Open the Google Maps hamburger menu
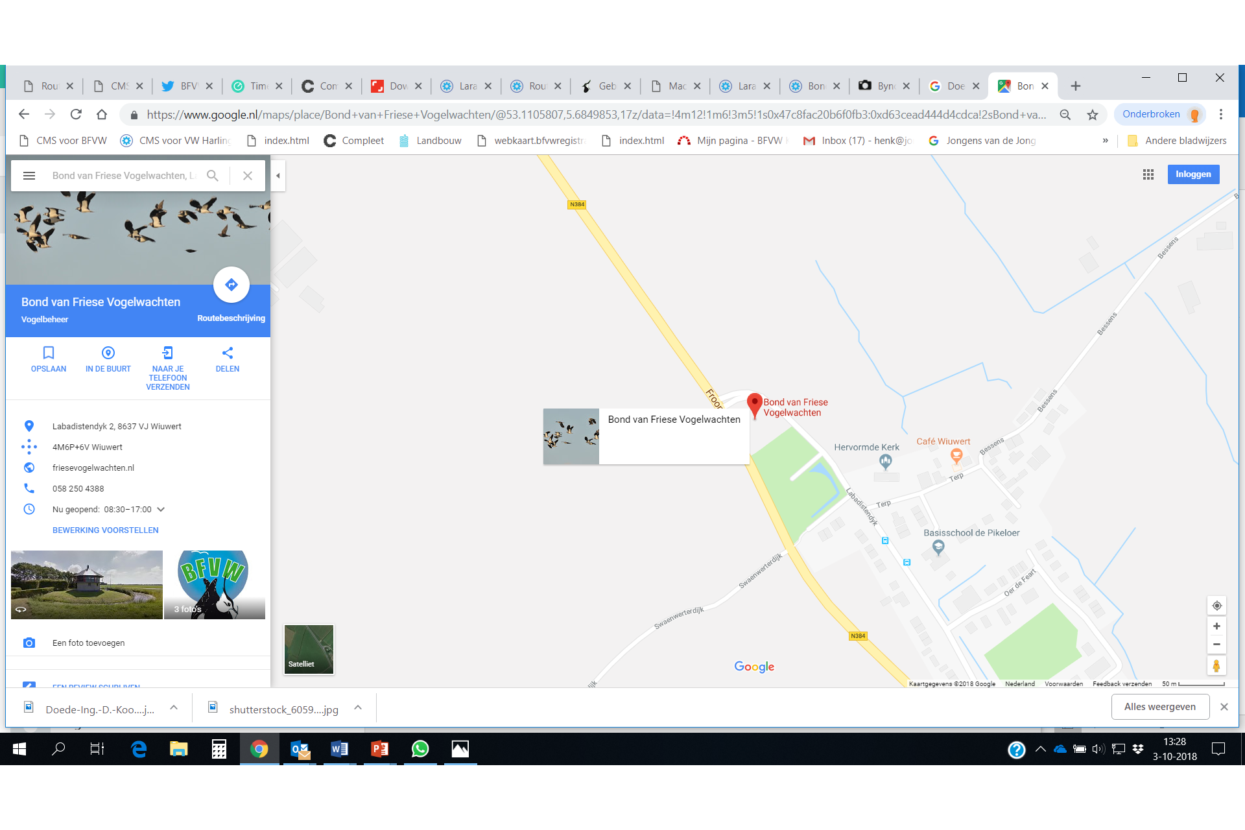The image size is (1245, 830). click(29, 176)
